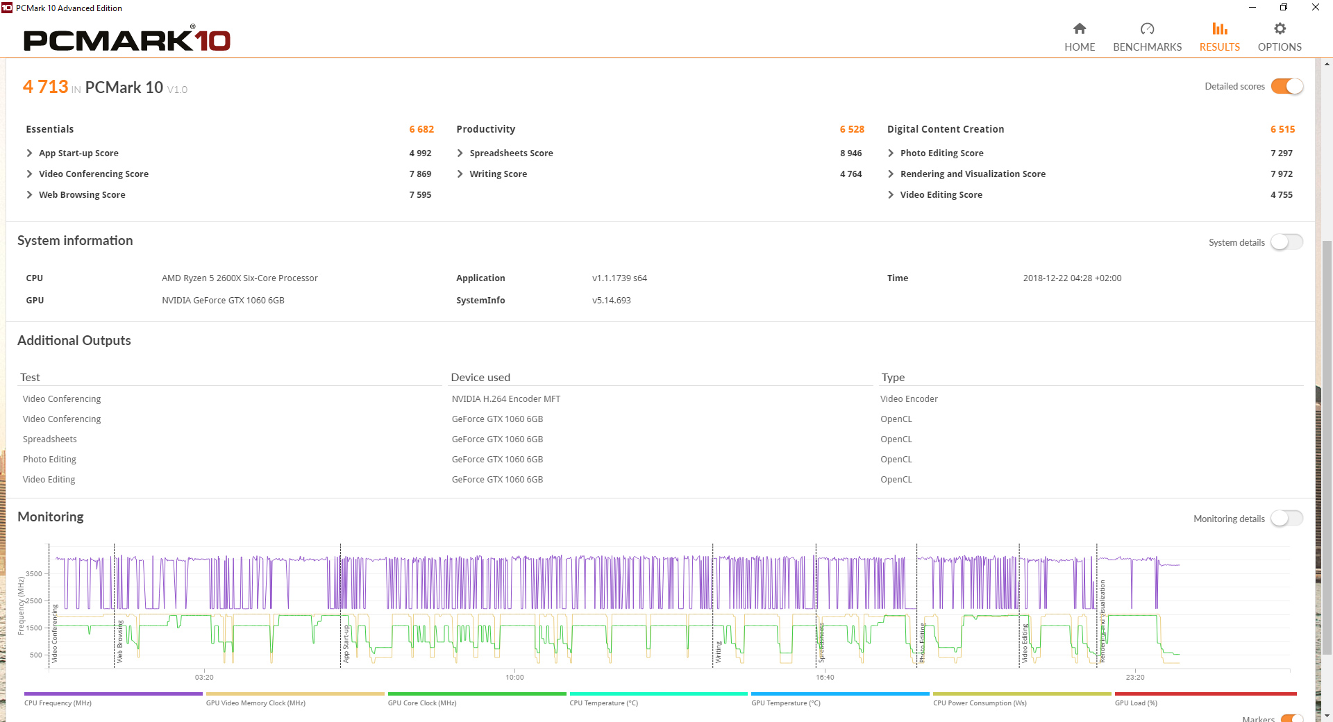1333x722 pixels.
Task: Restore down the PCMark 10 window
Action: tap(1284, 8)
